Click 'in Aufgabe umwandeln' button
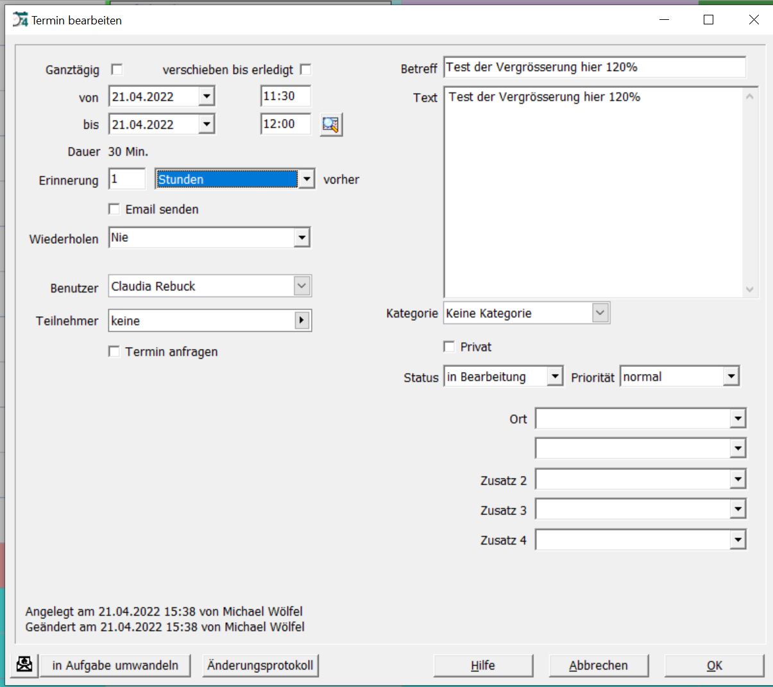This screenshot has height=687, width=773. tap(115, 665)
